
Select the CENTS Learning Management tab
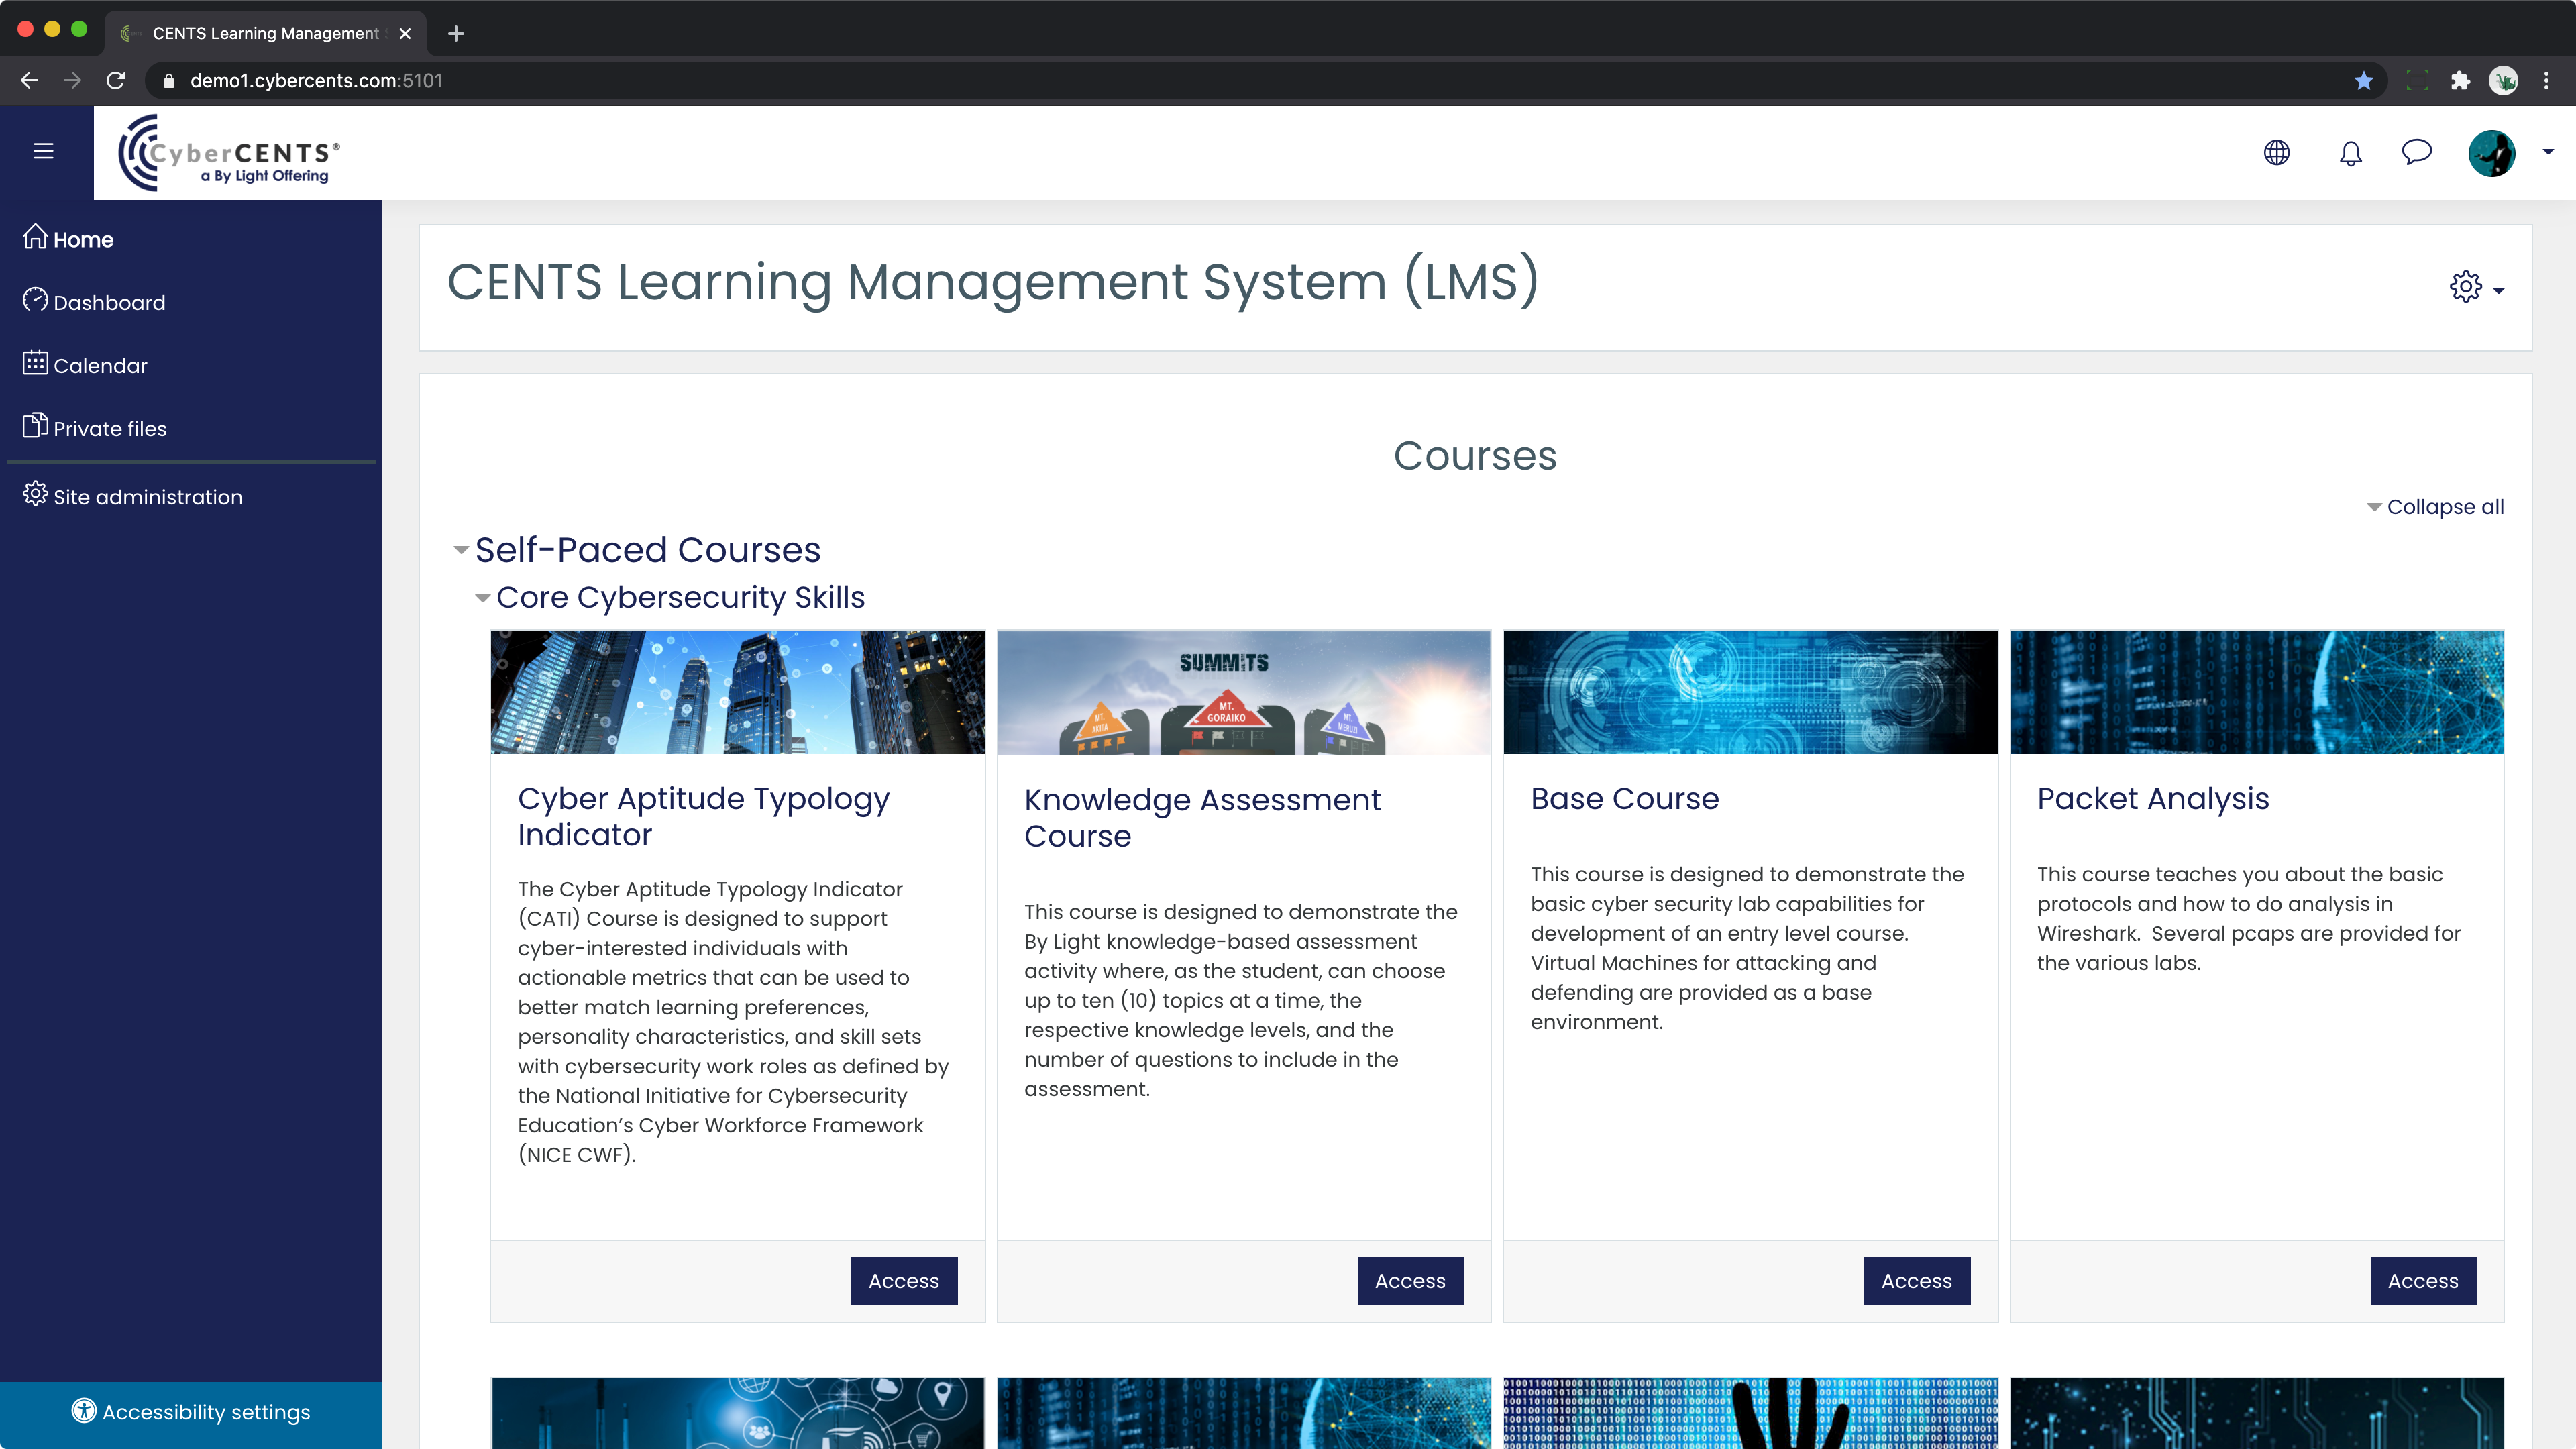[x=266, y=33]
